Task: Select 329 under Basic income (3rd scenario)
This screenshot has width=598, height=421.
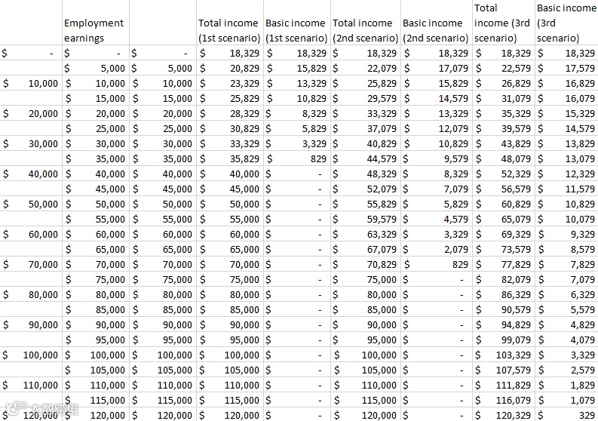Action: click(x=587, y=415)
